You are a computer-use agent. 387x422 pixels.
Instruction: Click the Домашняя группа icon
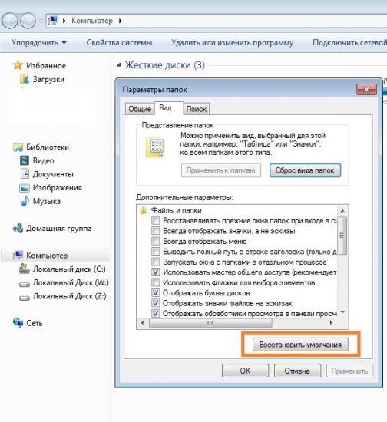click(x=18, y=228)
